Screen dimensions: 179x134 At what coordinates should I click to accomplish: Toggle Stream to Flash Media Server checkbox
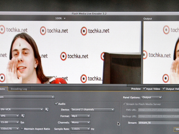pos(124,104)
